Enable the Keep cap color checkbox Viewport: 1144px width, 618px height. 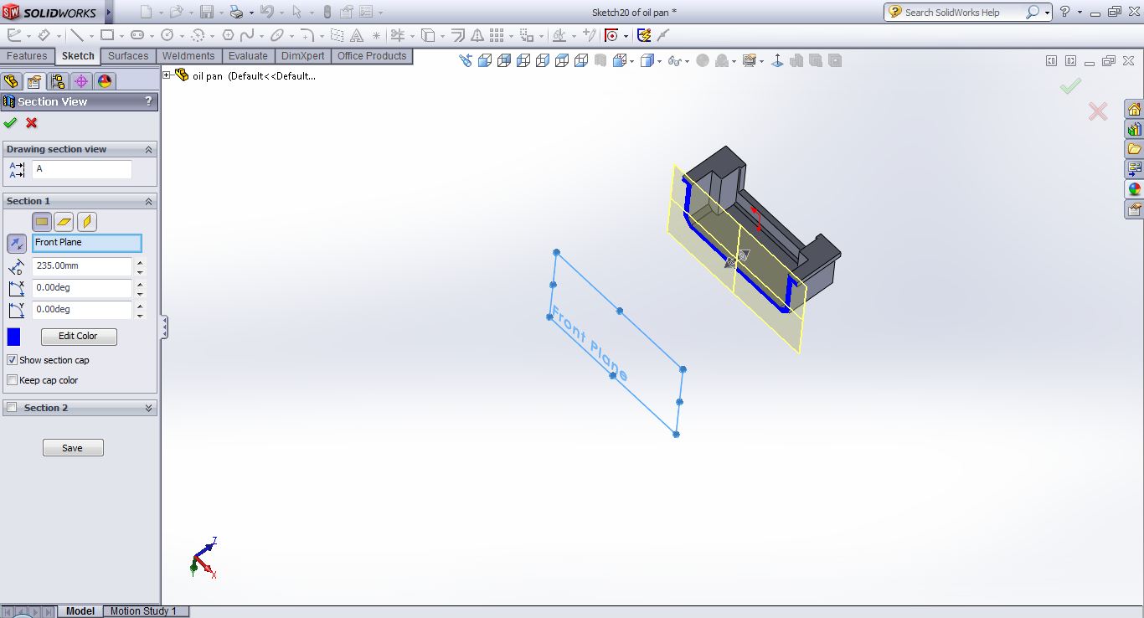[12, 380]
